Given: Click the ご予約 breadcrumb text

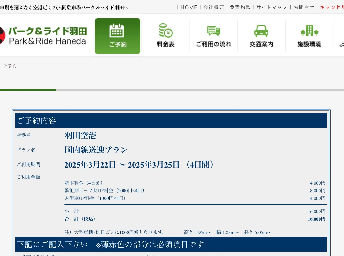Looking at the screenshot, I should [x=10, y=66].
